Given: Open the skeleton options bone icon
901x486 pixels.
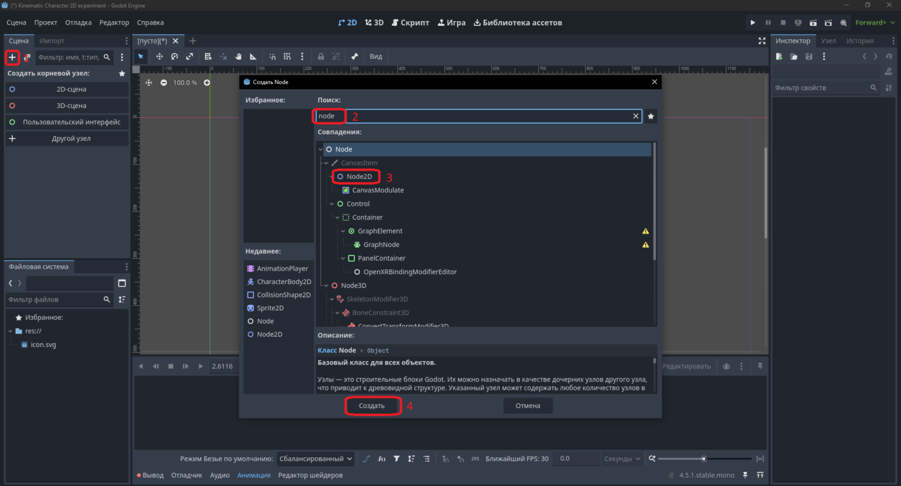Looking at the screenshot, I should pos(354,56).
